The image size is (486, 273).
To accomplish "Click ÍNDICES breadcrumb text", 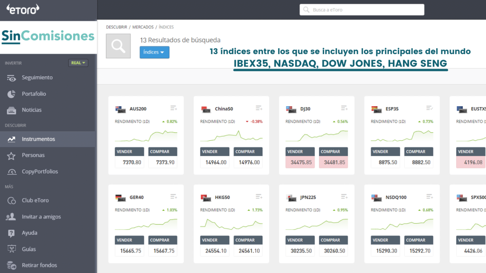I will click(166, 27).
